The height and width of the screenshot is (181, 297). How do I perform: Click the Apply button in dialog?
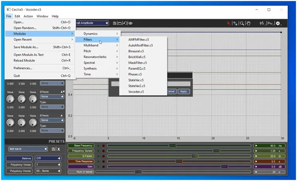point(184,91)
